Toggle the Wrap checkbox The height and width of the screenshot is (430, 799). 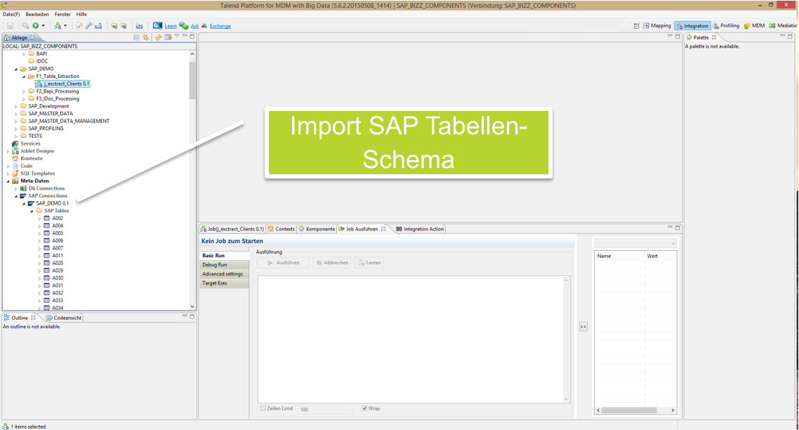[x=364, y=409]
